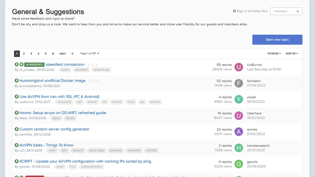Open fschaeck's grey F avatar
Screen dimensions: 315x177
tap(239, 83)
